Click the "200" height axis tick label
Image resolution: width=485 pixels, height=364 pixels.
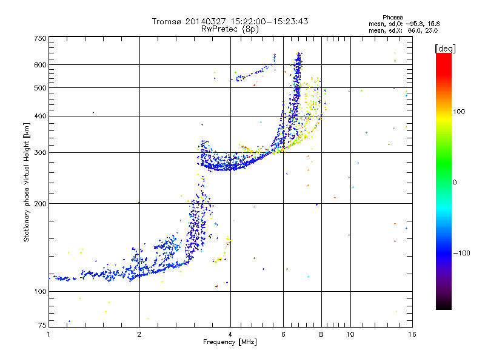tap(41, 204)
